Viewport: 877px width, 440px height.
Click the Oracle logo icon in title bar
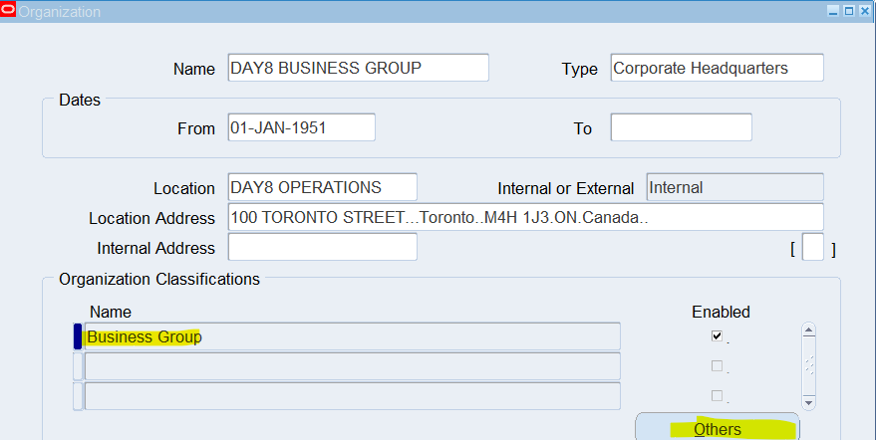pyautogui.click(x=8, y=10)
